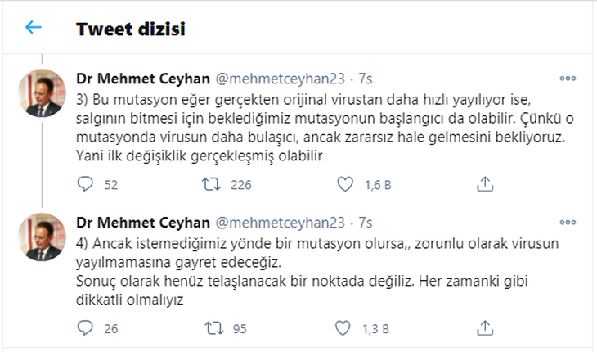Reply to the first tweet
This screenshot has width=597, height=352.
click(x=86, y=184)
